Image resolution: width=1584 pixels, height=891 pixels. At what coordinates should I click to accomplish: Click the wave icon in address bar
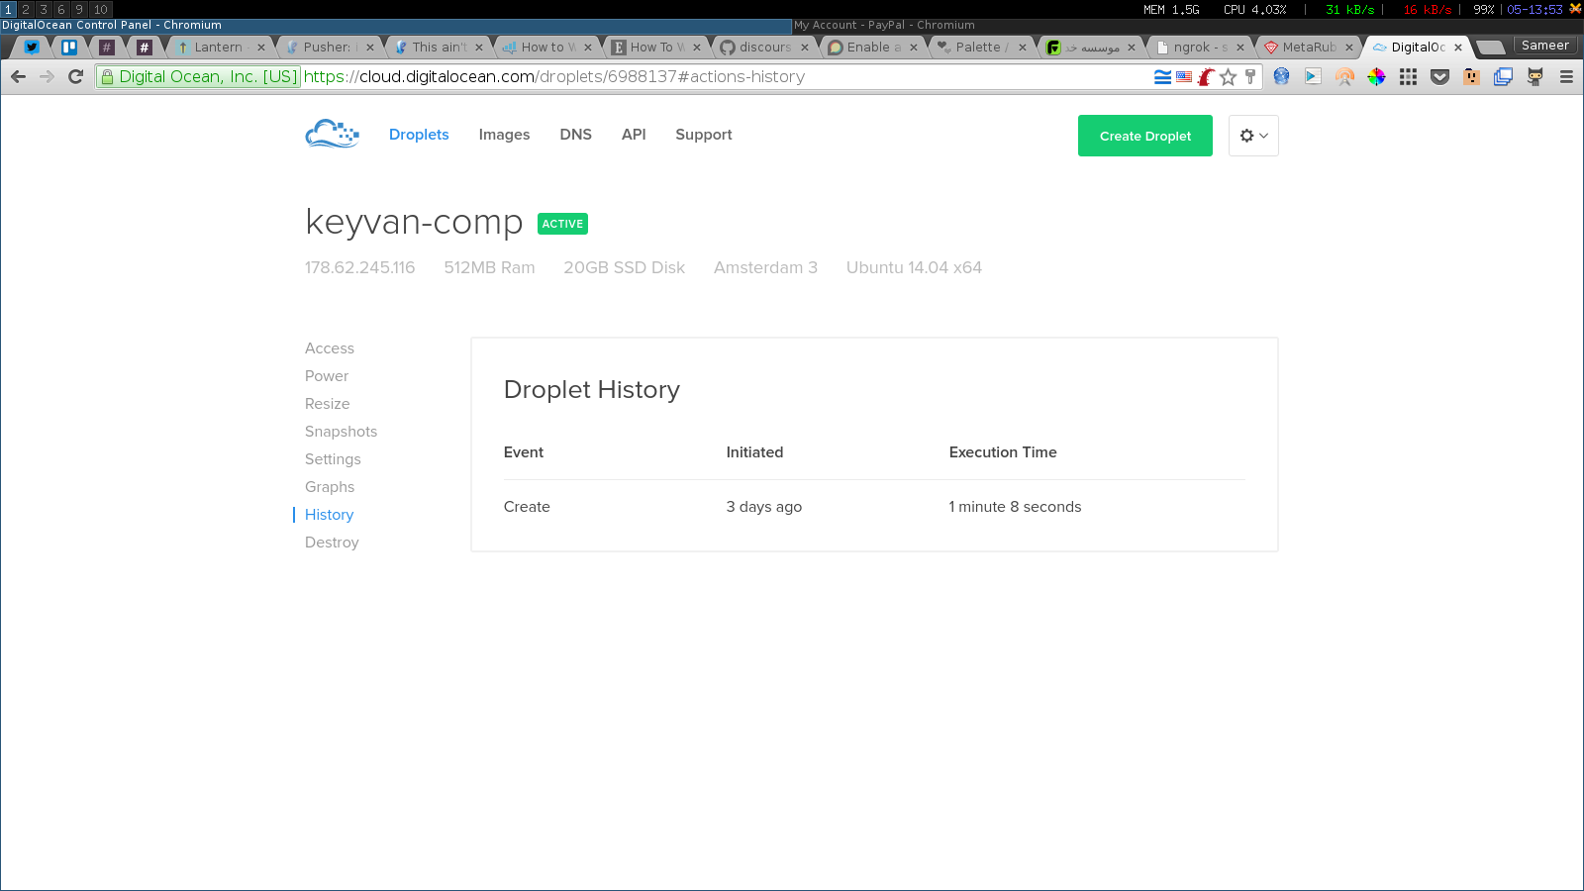click(1162, 76)
